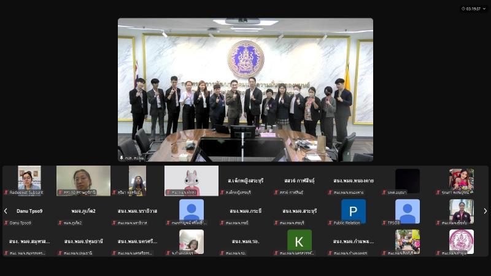491x276 pixels.
Task: Click the large 'สสว6 กาฬสินธุ์' name
Action: tap(300, 180)
